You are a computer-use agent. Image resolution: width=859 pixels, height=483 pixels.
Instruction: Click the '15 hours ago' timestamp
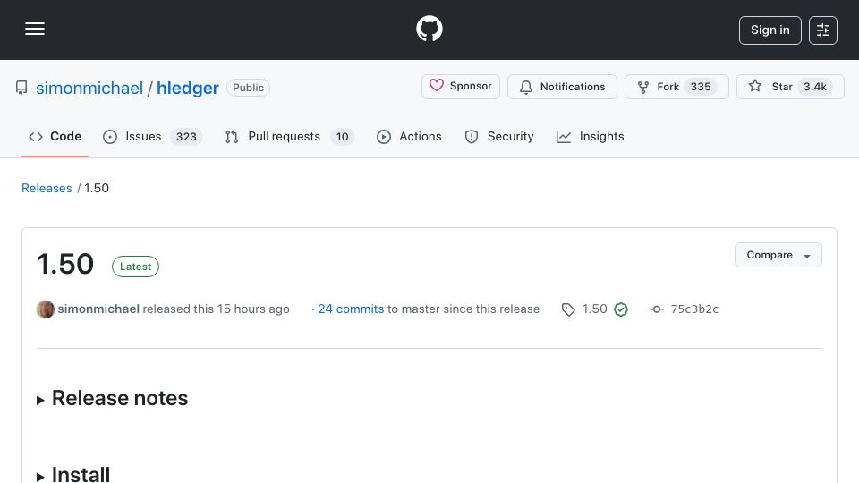pos(253,309)
